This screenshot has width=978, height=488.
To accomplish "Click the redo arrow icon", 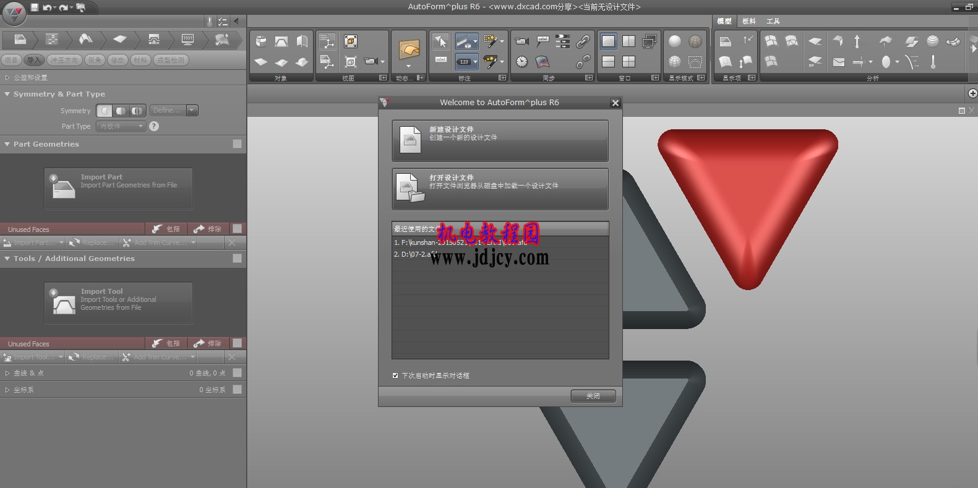I will 63,7.
